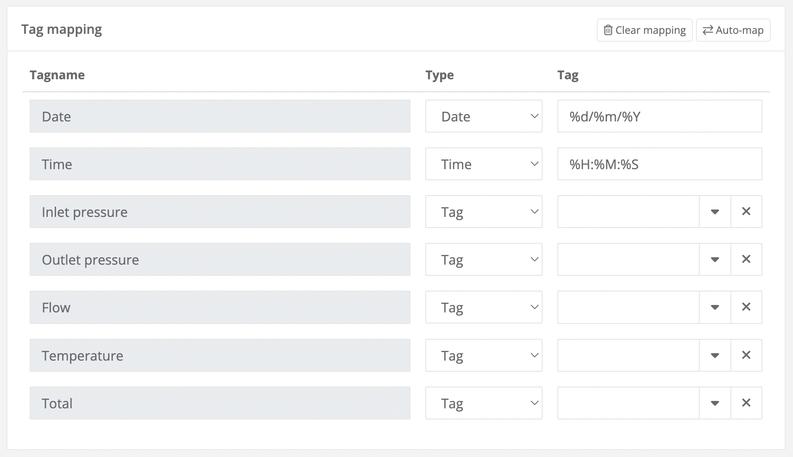
Task: Edit the date format field %d/%m/%Y
Action: click(x=659, y=116)
